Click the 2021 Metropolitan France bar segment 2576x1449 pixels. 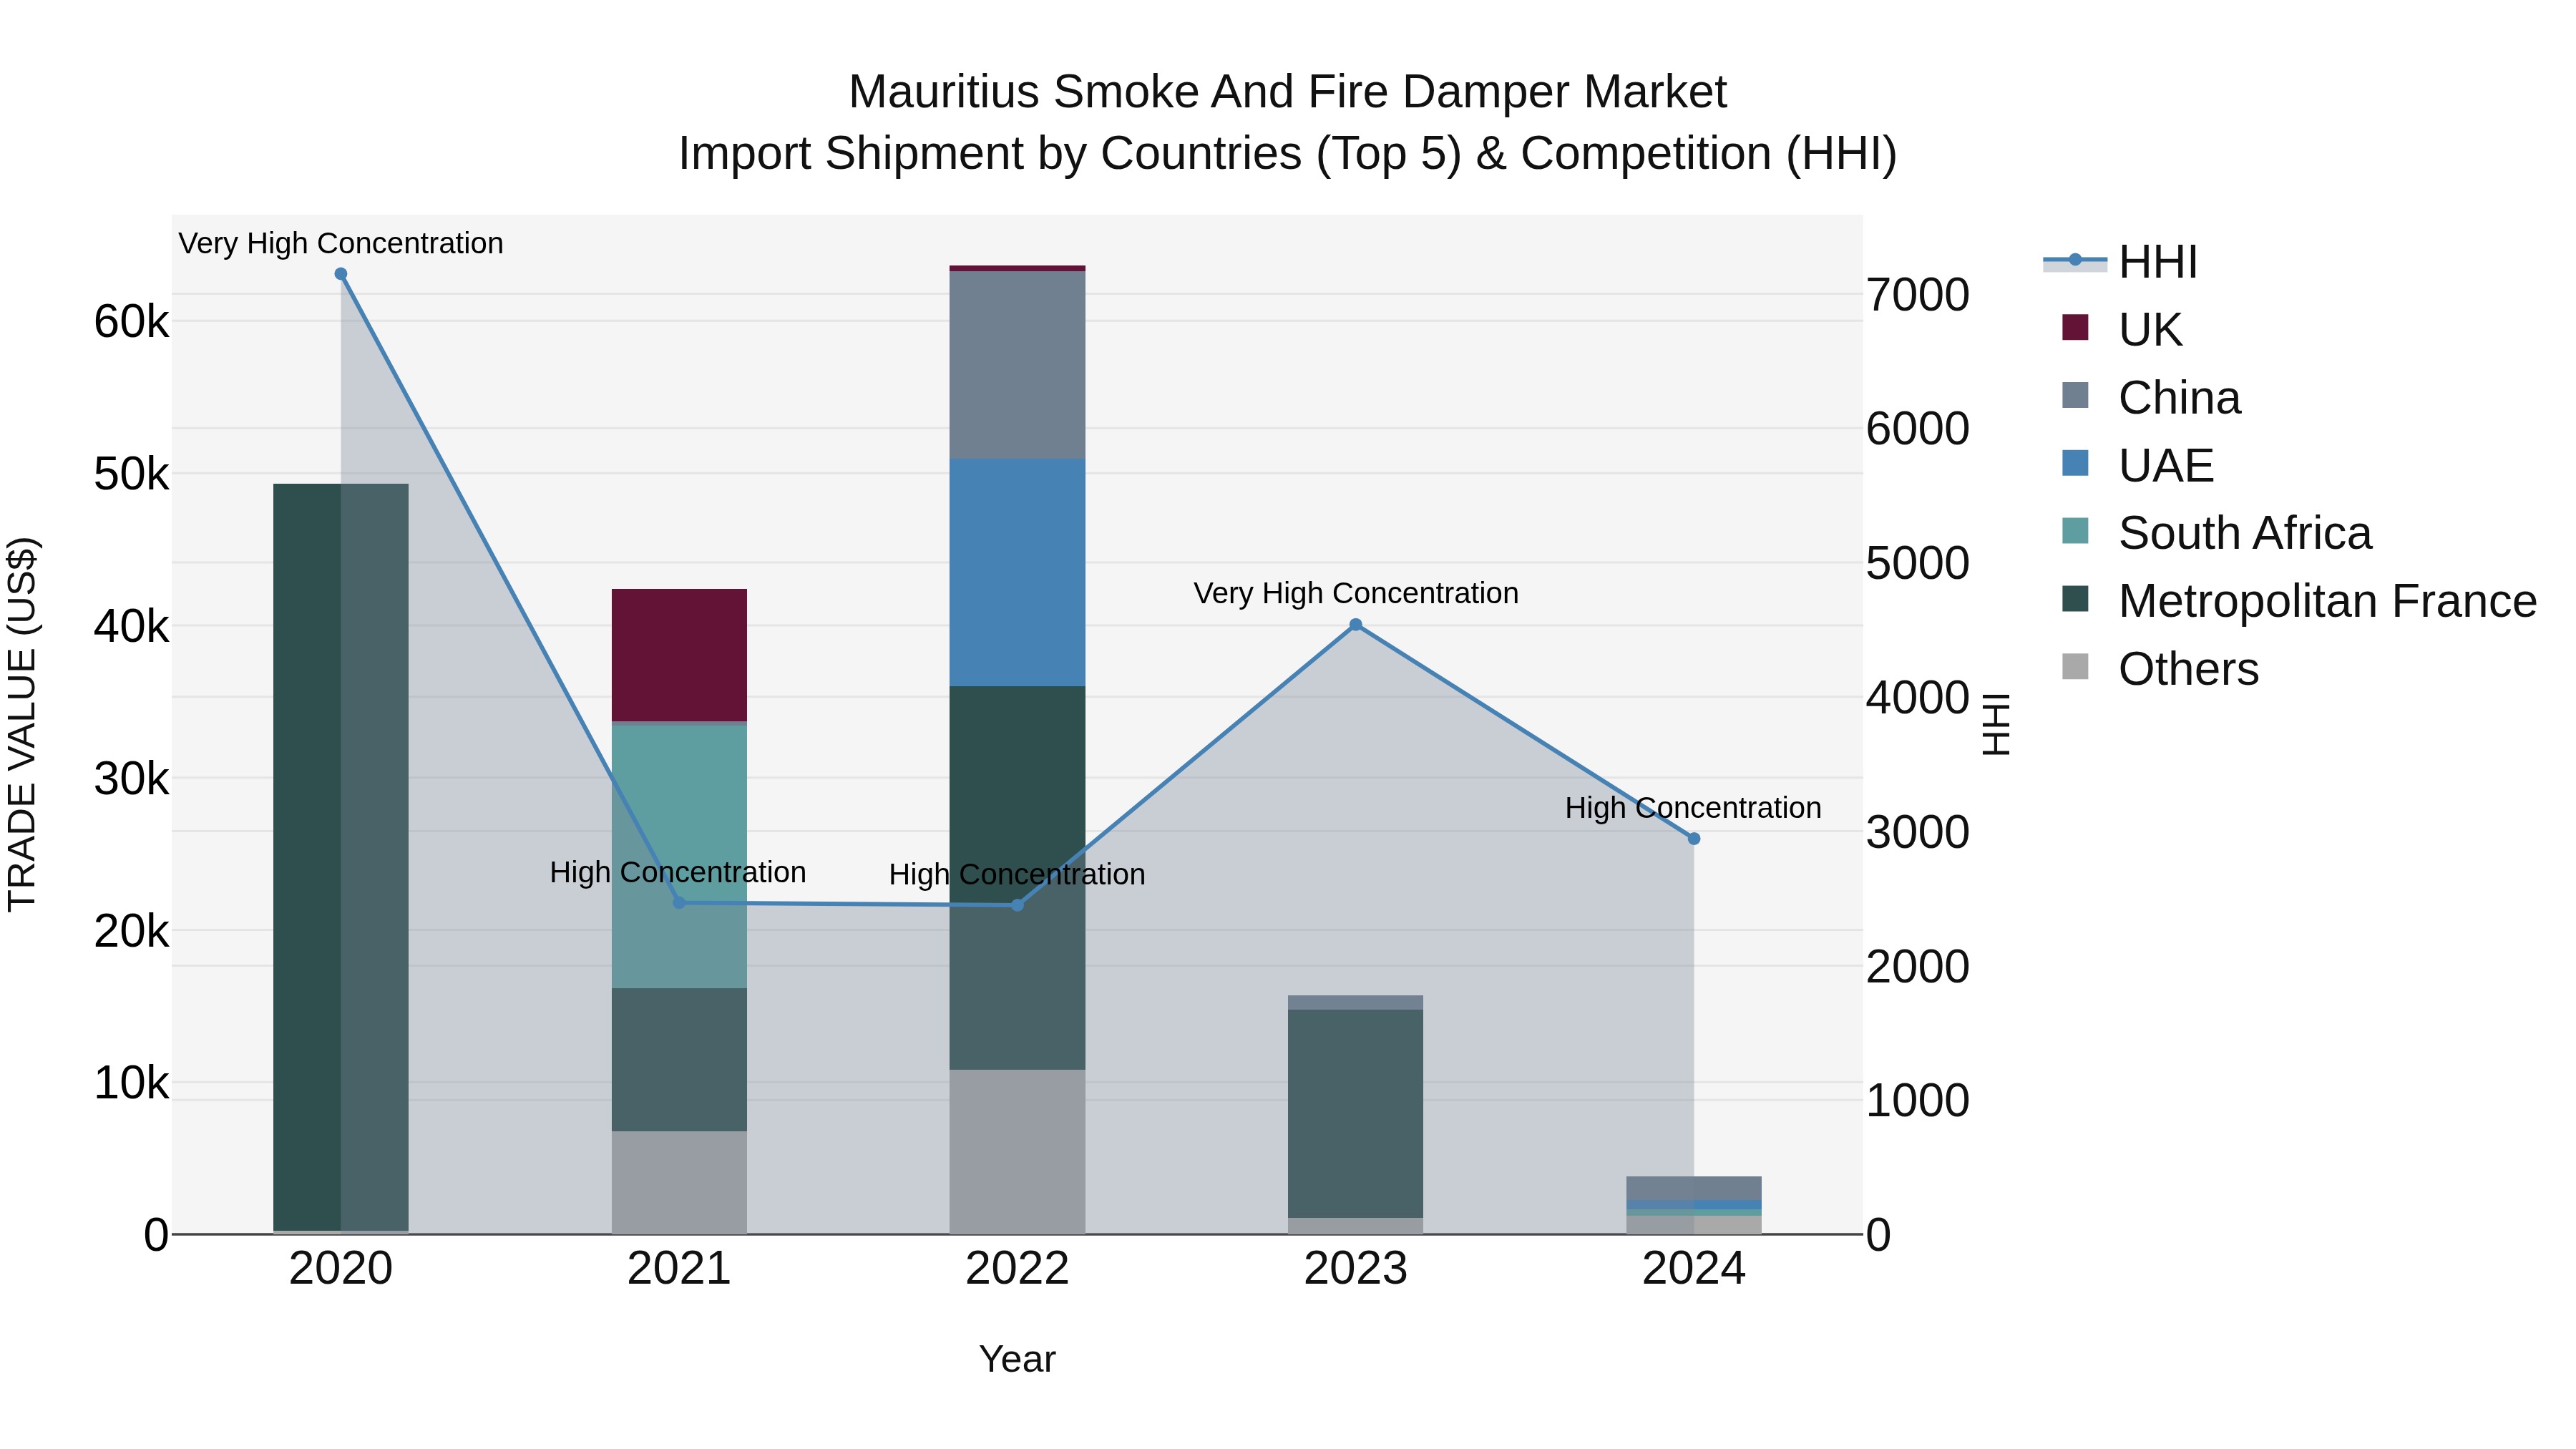(x=679, y=1060)
